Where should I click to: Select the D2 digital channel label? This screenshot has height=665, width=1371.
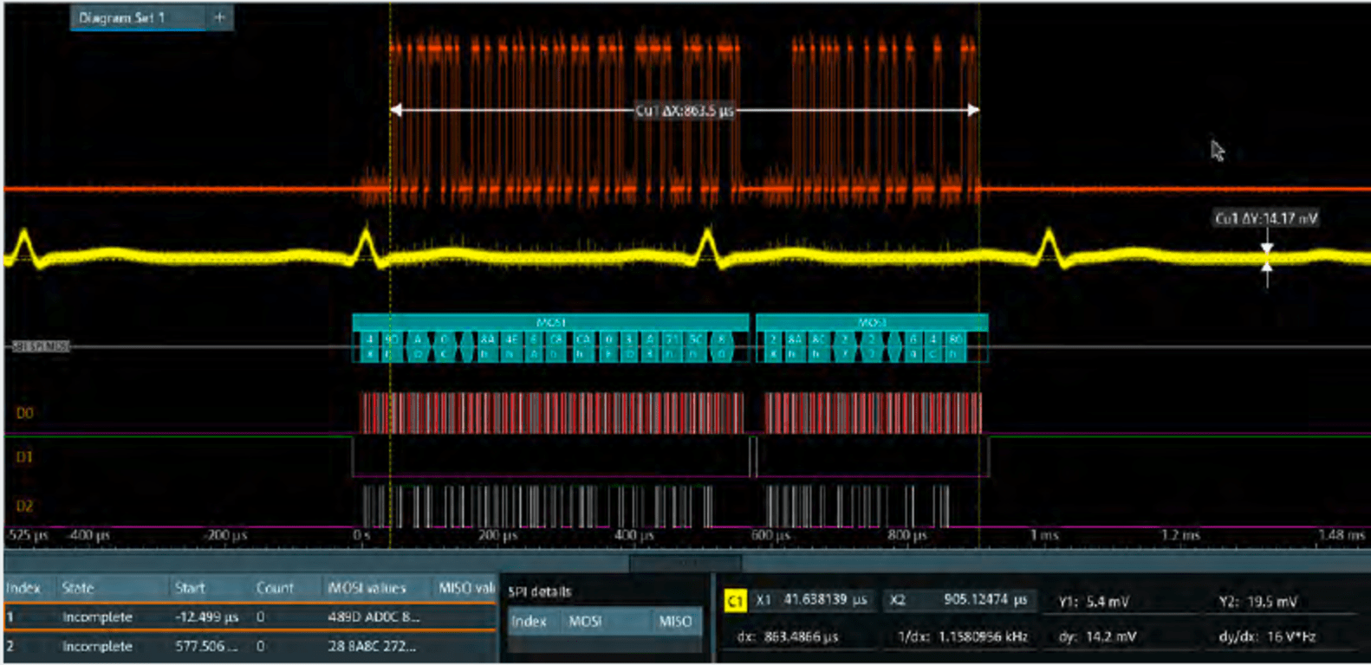point(25,506)
